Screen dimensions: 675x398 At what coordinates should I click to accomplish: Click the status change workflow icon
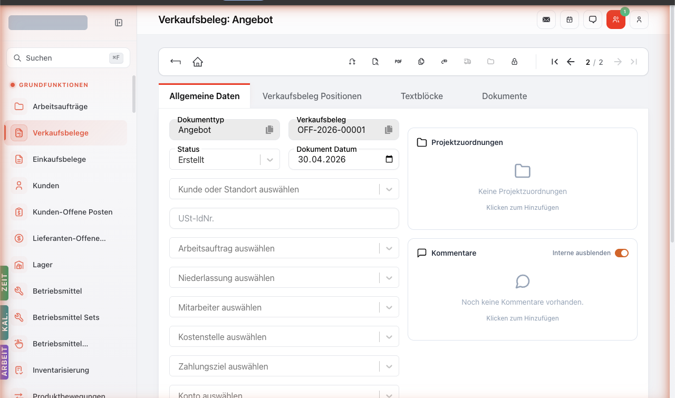[x=352, y=62]
